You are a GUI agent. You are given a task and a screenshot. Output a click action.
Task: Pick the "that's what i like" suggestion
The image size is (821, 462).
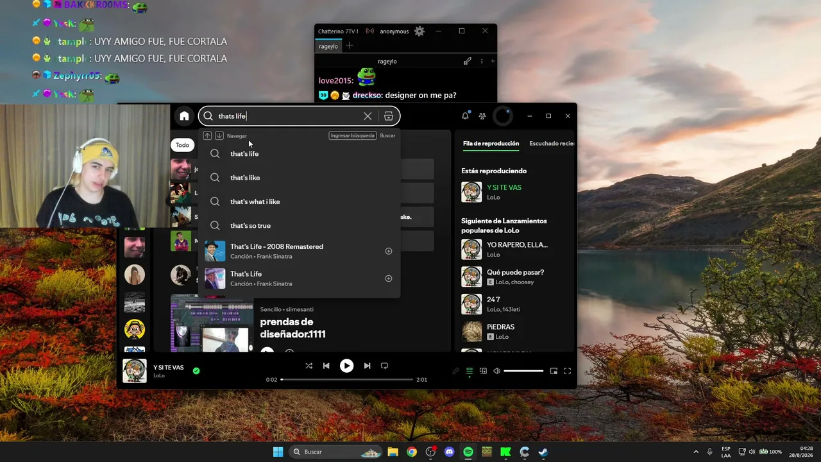click(x=300, y=201)
